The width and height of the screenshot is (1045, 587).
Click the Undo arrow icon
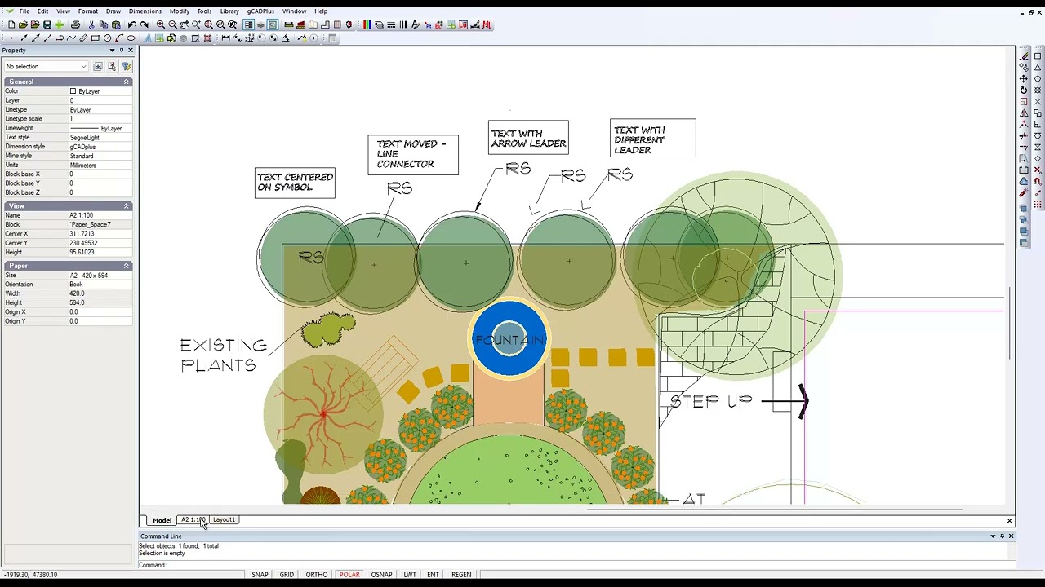[x=132, y=24]
